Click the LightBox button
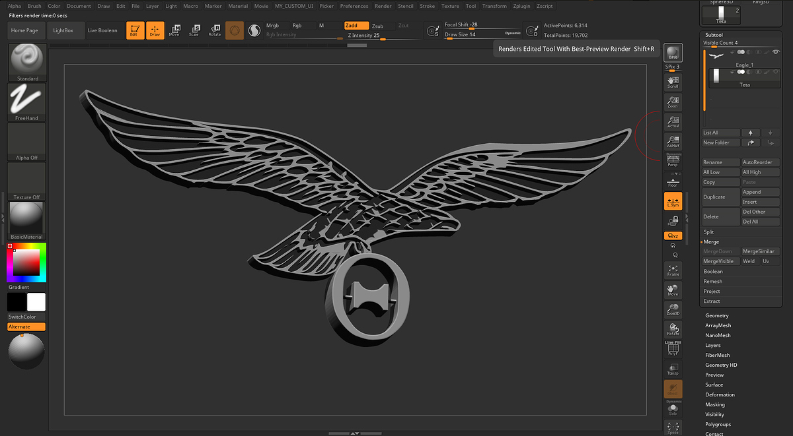 (x=64, y=30)
